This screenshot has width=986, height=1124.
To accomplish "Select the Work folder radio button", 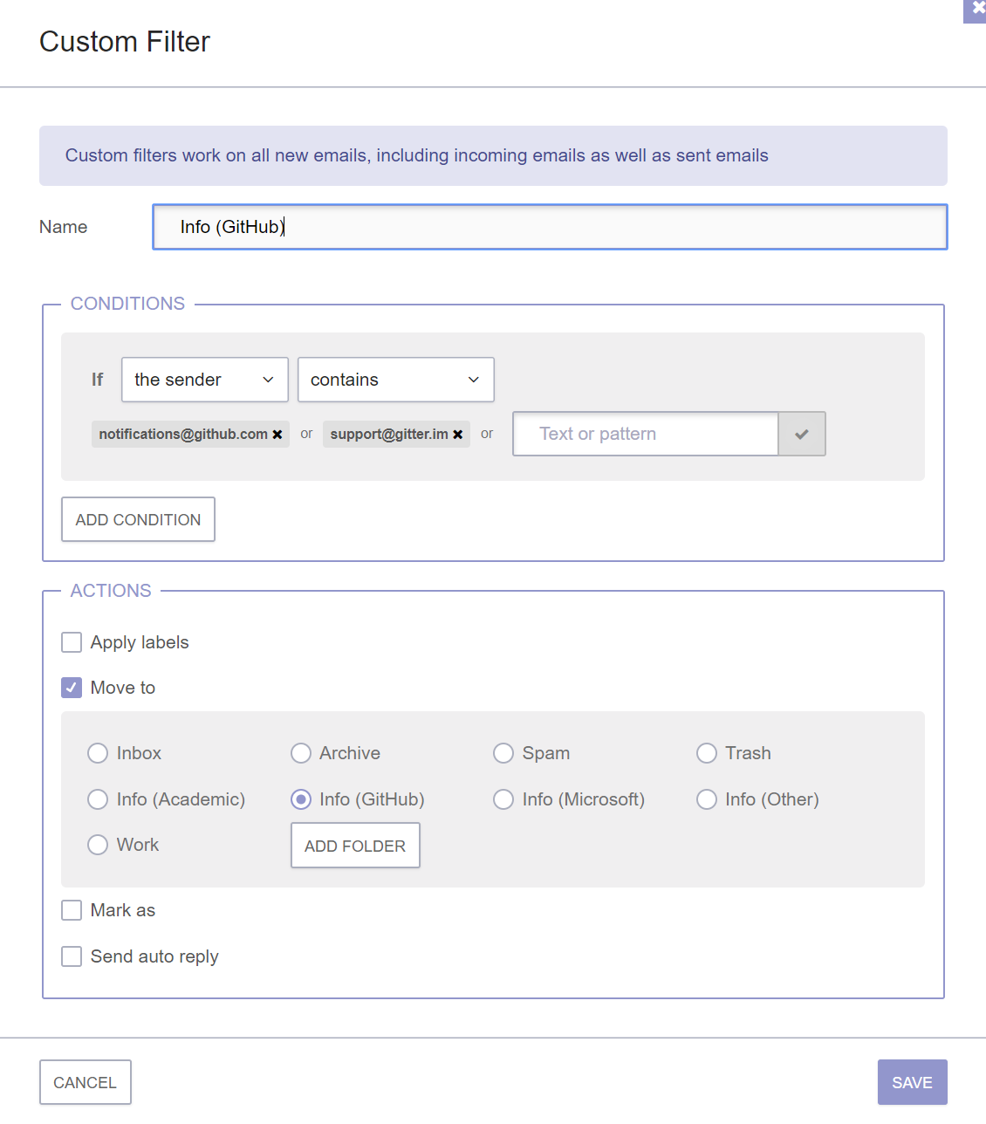I will click(x=98, y=845).
